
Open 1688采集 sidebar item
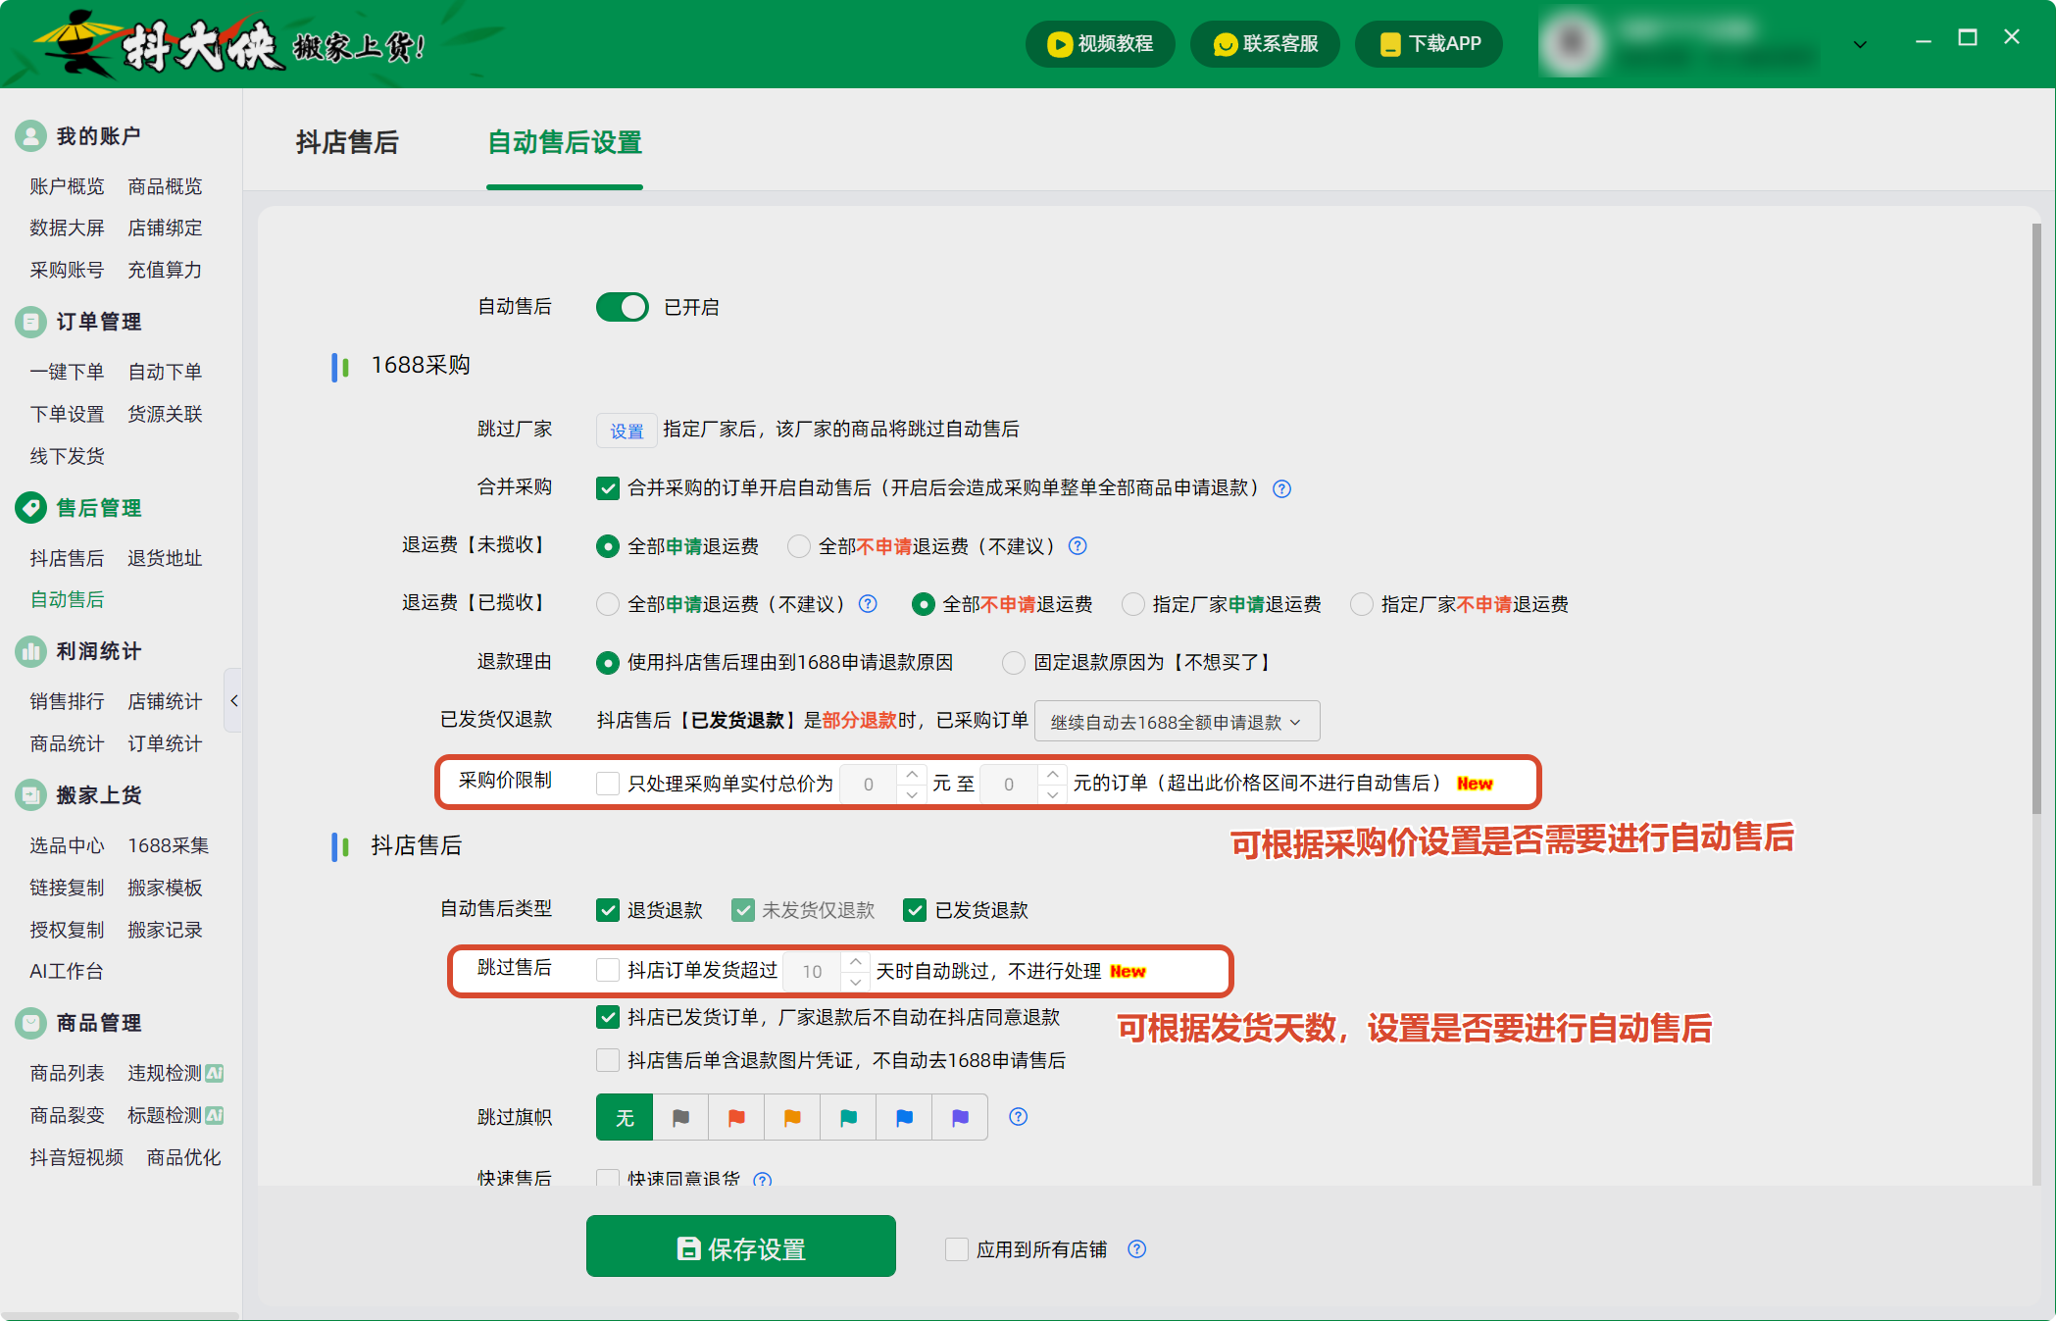pos(169,845)
